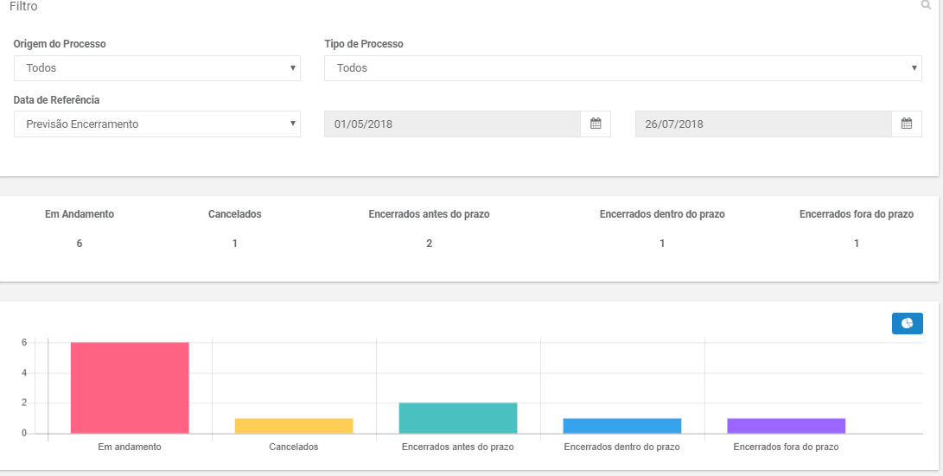Image resolution: width=943 pixels, height=476 pixels.
Task: Click the blue Encerrados dentro do prazo bar
Action: pos(621,426)
